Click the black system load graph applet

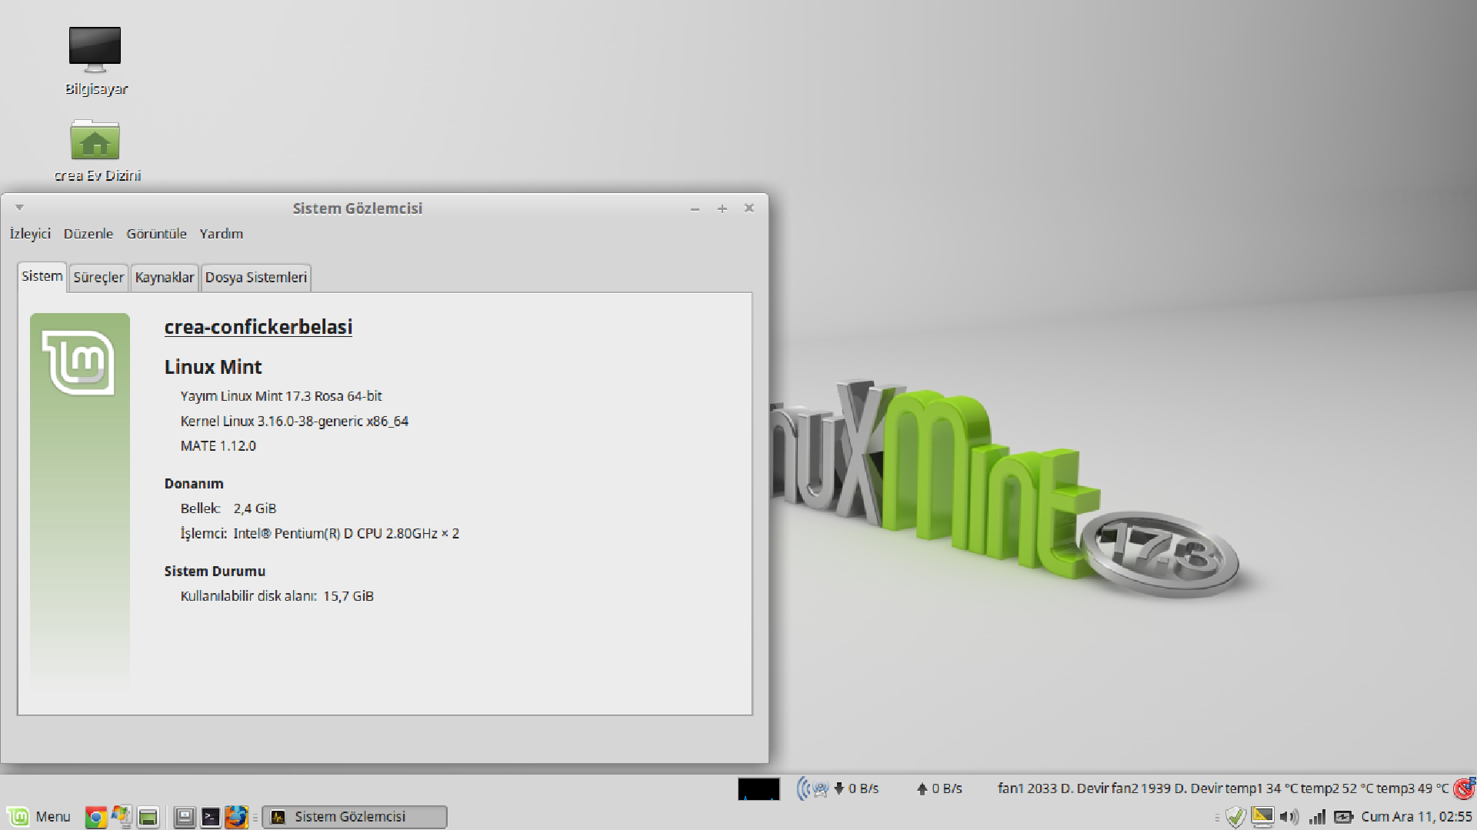point(759,788)
